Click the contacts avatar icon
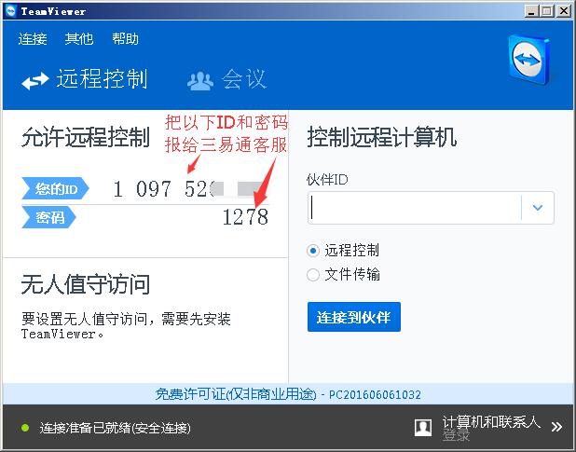Image resolution: width=576 pixels, height=452 pixels. [423, 428]
